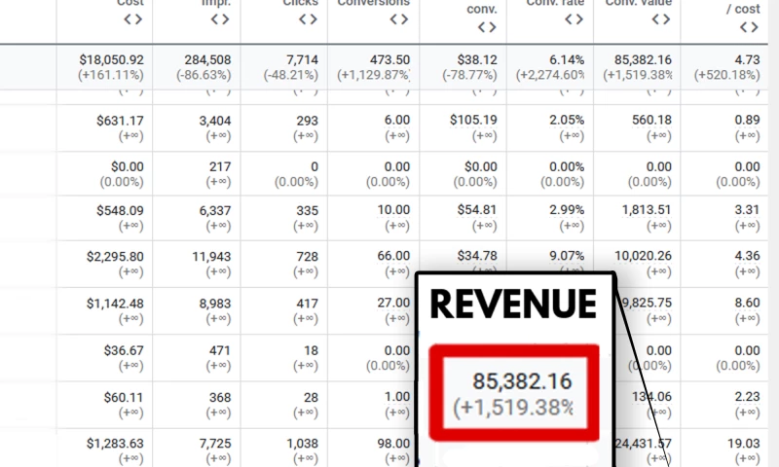The height and width of the screenshot is (467, 779).
Task: Click expand arrows under Conv. value / cost header
Action: pyautogui.click(x=750, y=26)
